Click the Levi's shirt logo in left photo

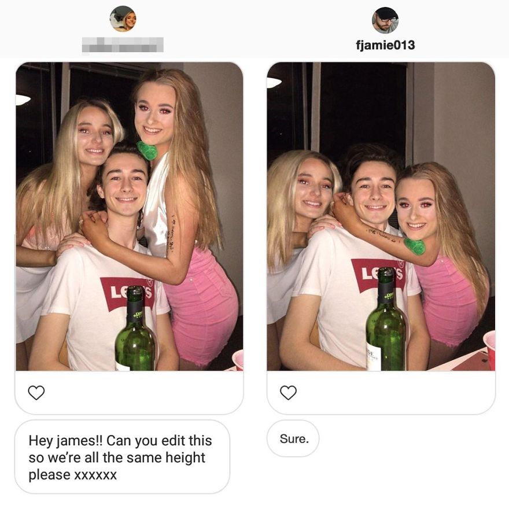click(128, 293)
